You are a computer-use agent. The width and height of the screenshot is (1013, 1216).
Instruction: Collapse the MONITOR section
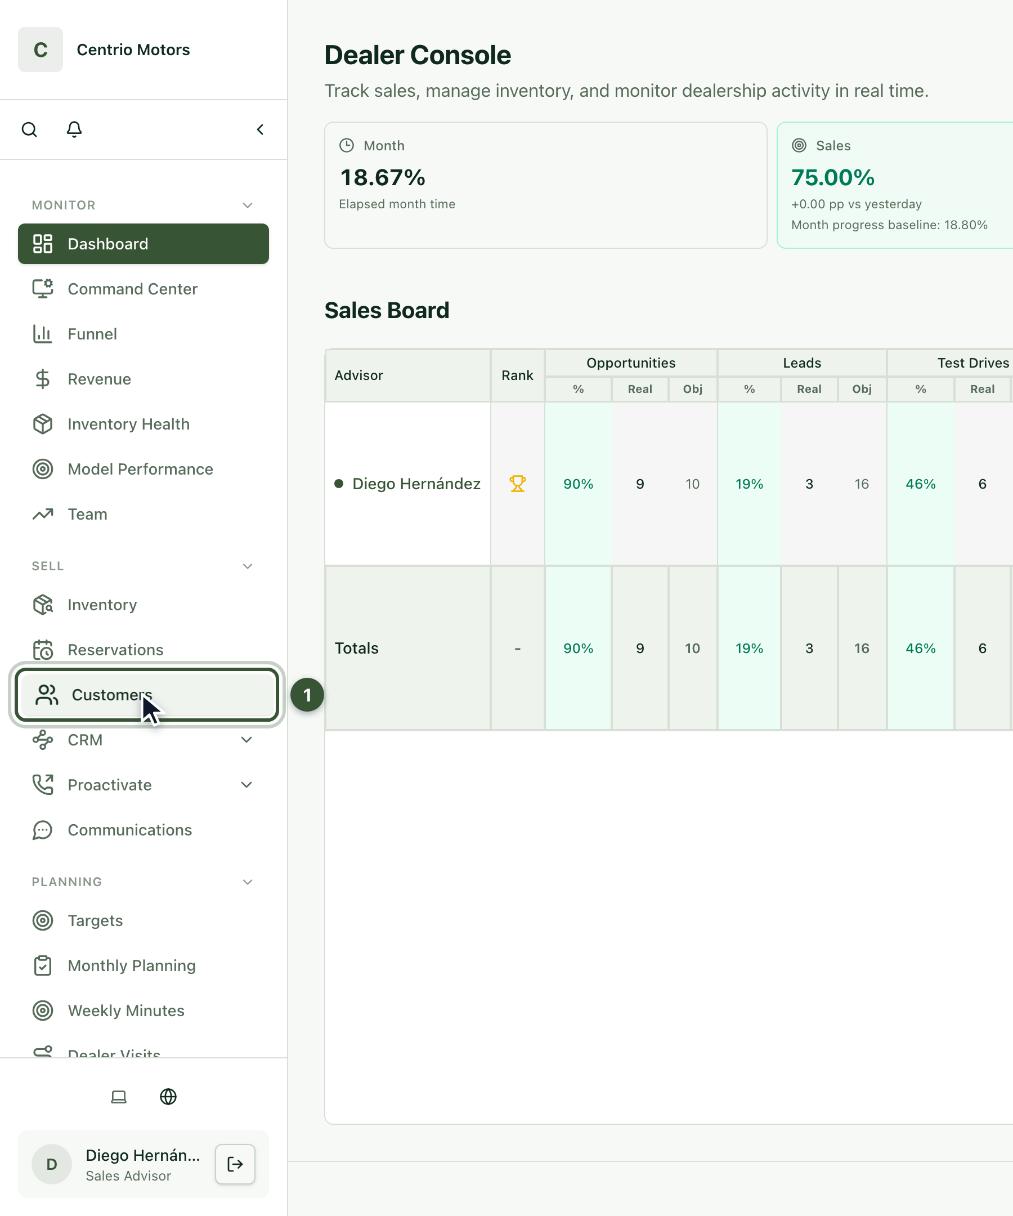[x=248, y=205]
